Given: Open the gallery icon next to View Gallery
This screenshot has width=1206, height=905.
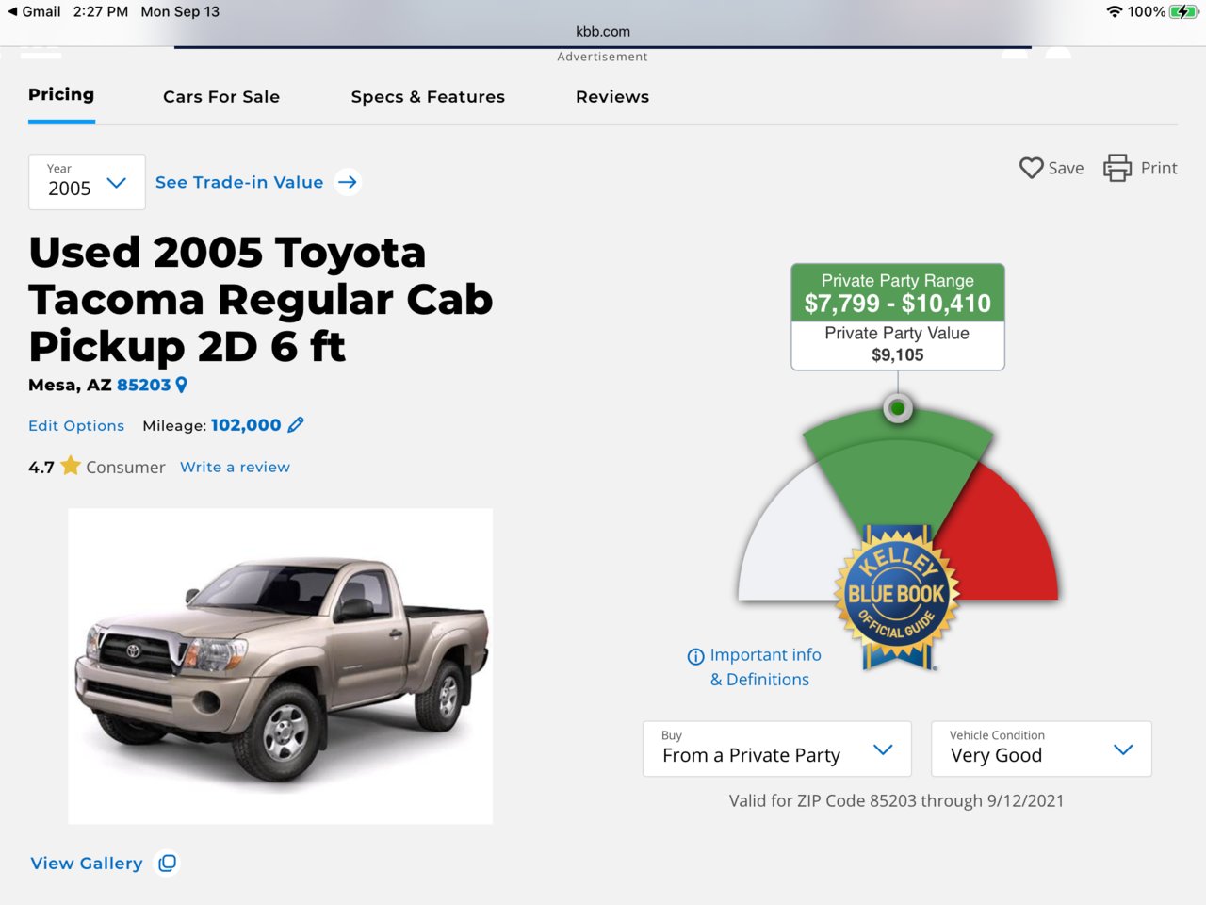Looking at the screenshot, I should tap(168, 864).
